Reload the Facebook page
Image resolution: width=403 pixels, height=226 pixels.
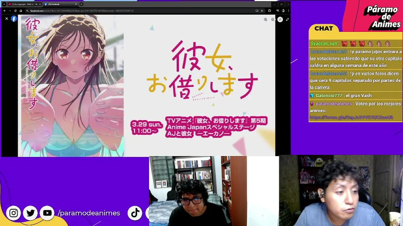(15, 11)
